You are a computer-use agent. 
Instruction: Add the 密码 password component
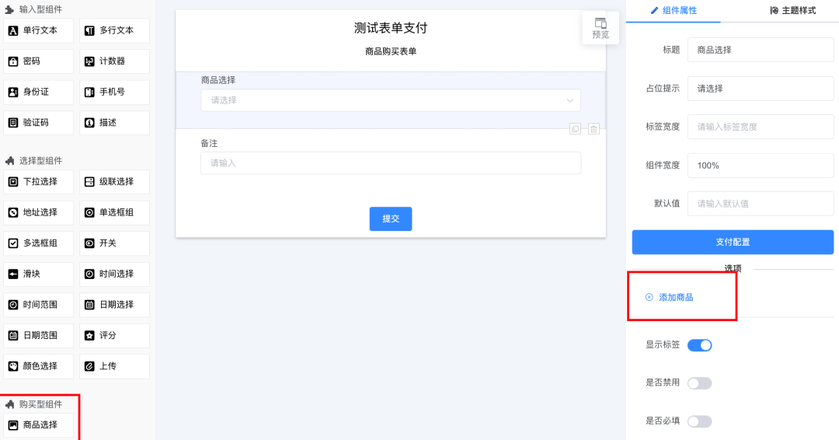click(39, 61)
